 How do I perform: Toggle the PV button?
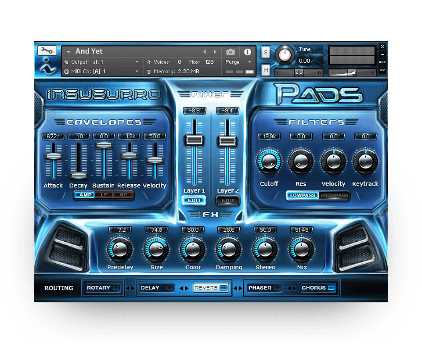[382, 70]
